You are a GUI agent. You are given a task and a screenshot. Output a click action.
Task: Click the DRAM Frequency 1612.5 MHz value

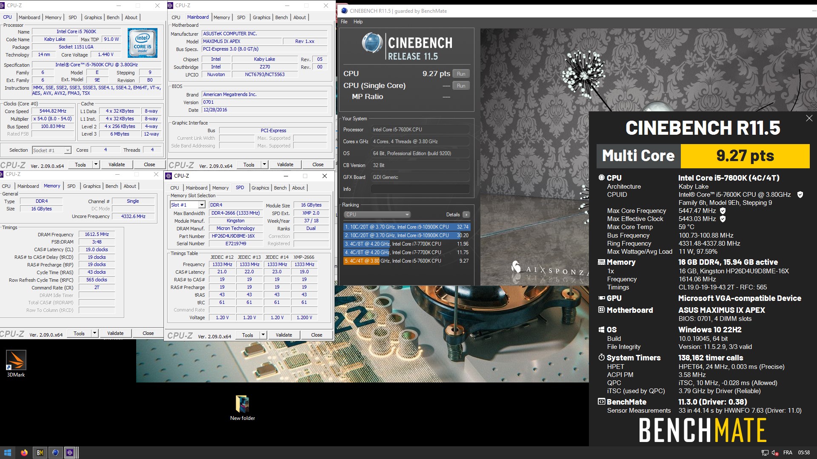(x=97, y=234)
